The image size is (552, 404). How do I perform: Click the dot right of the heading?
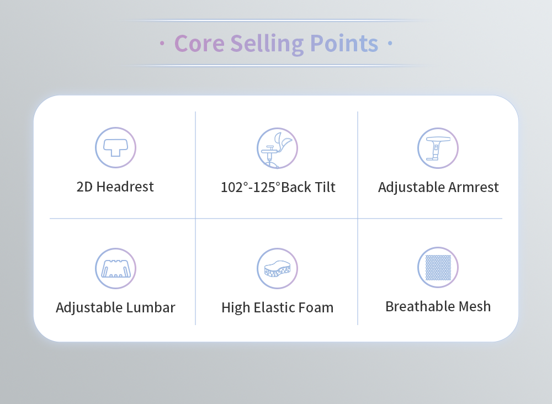(390, 43)
